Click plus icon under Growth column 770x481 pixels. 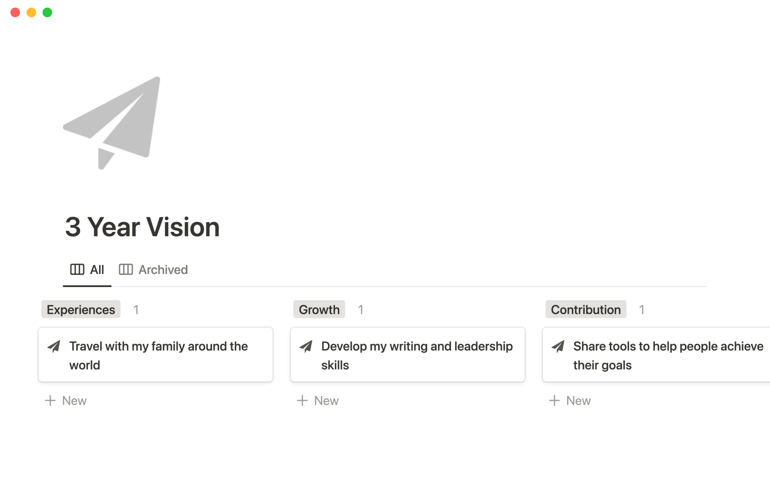[302, 400]
